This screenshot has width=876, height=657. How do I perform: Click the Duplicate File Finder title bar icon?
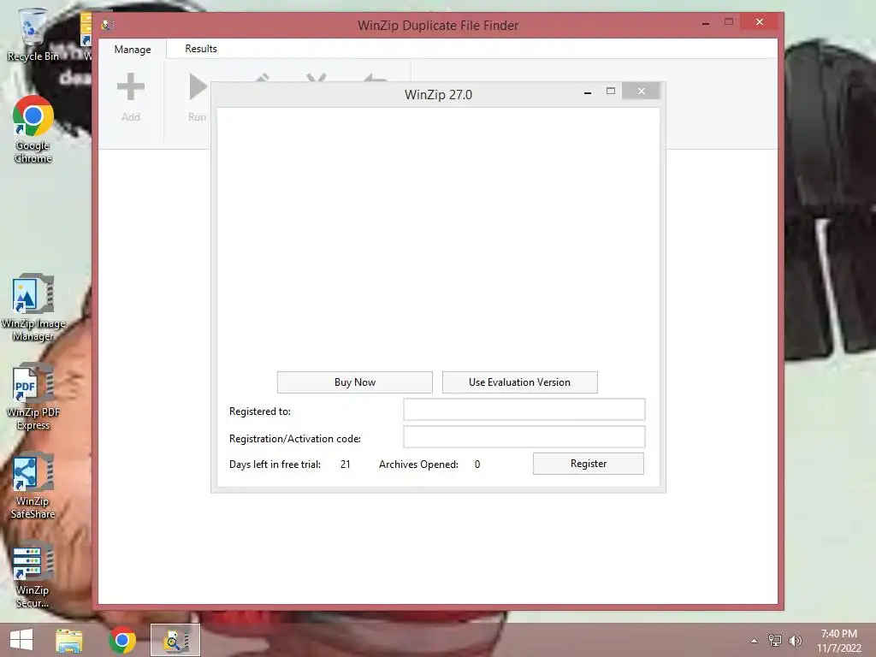pos(108,25)
